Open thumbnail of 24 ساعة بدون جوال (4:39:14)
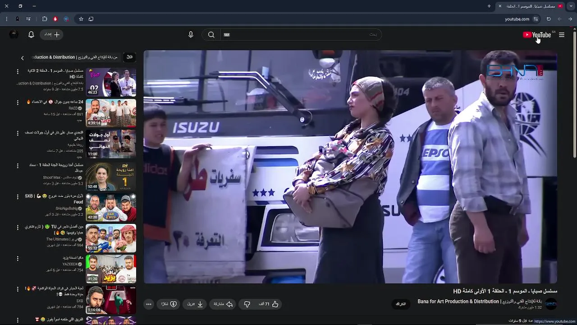577x325 pixels. [111, 113]
